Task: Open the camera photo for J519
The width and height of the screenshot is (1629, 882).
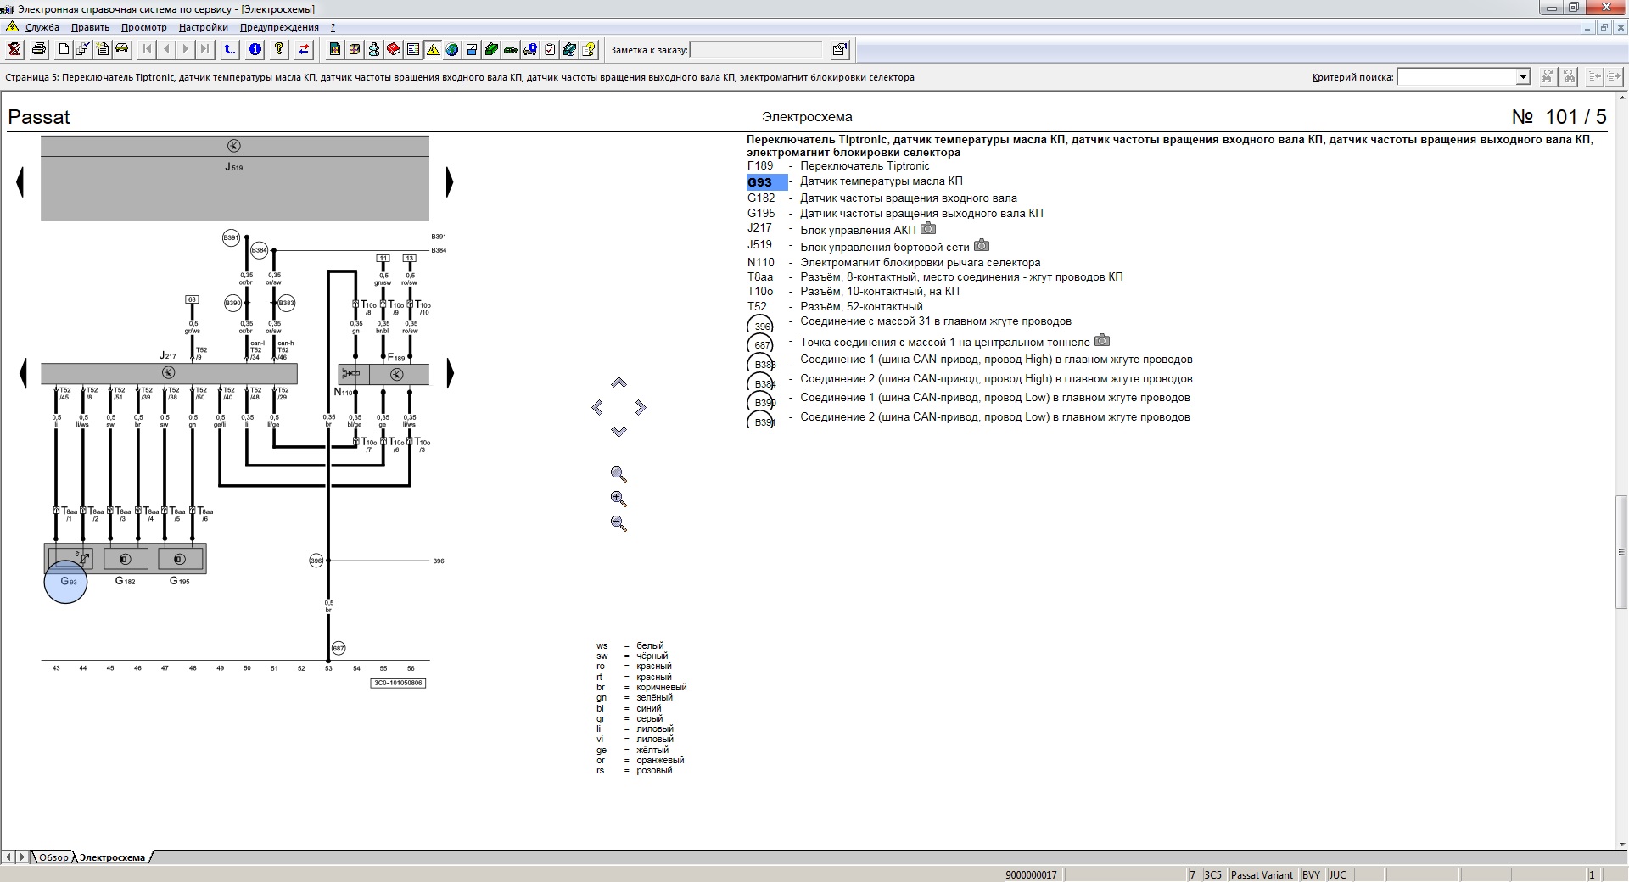Action: pos(981,246)
